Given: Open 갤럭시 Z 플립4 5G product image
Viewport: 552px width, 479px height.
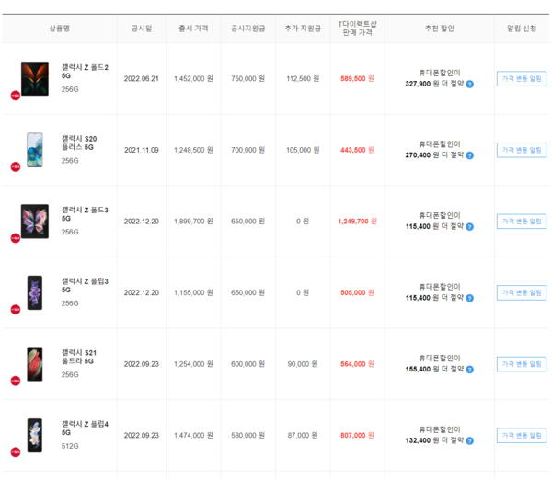Looking at the screenshot, I should [35, 436].
